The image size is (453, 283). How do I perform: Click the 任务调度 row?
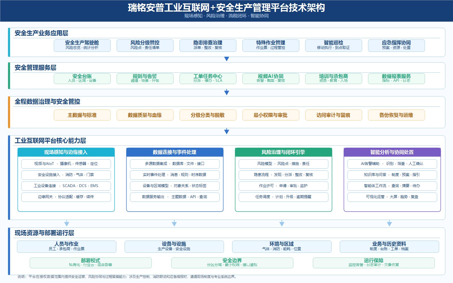click(283, 197)
